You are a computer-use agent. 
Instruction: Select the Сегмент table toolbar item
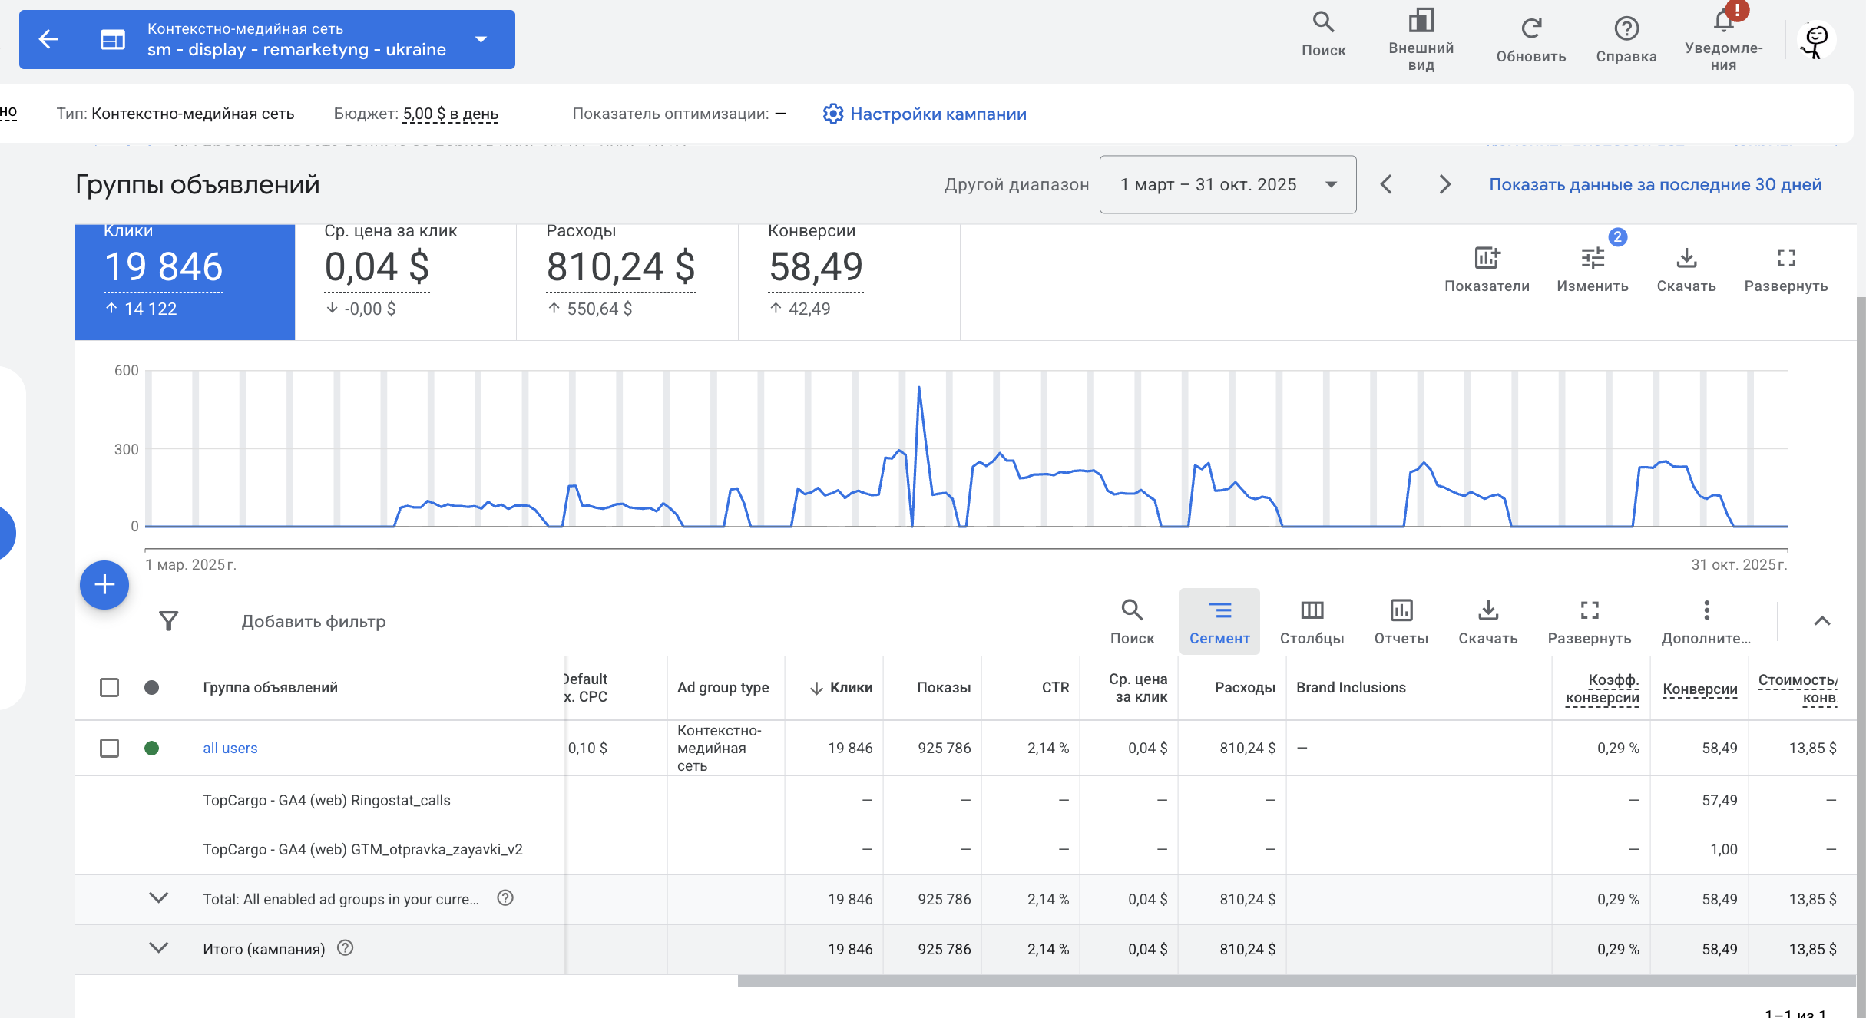1219,622
